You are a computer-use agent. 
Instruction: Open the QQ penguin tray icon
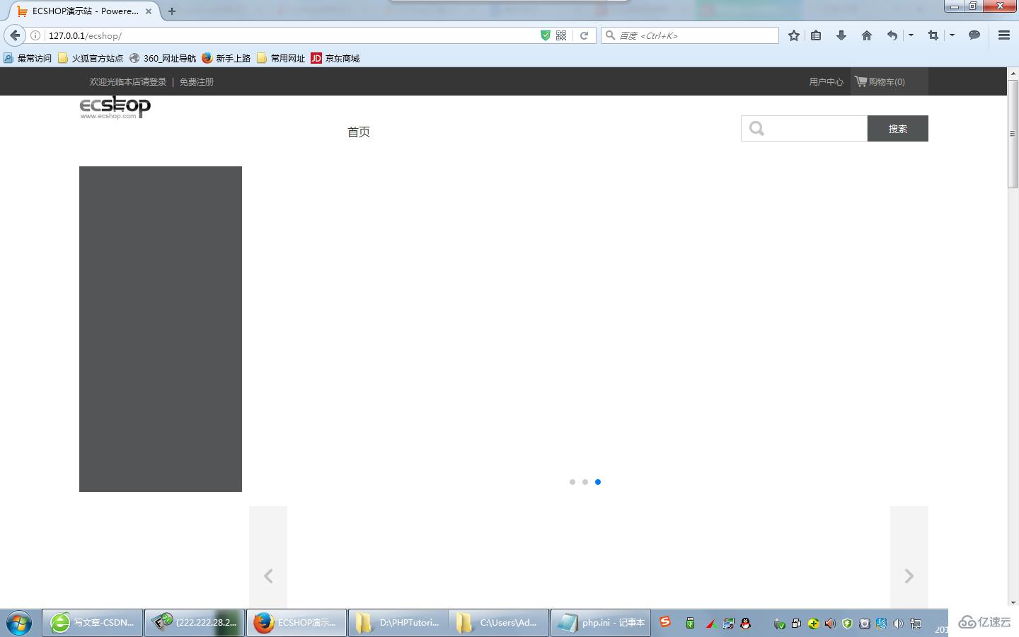point(745,624)
